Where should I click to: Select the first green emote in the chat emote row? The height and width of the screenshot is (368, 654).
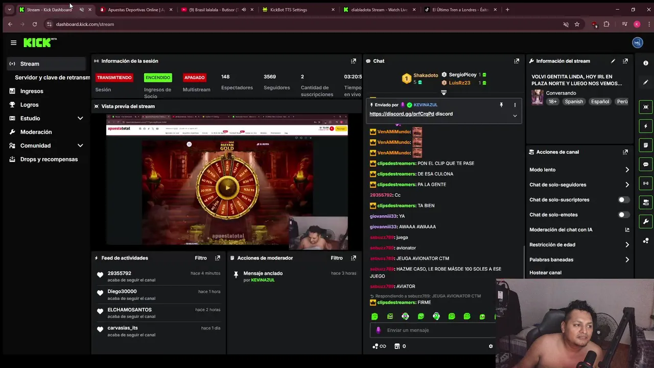375,316
